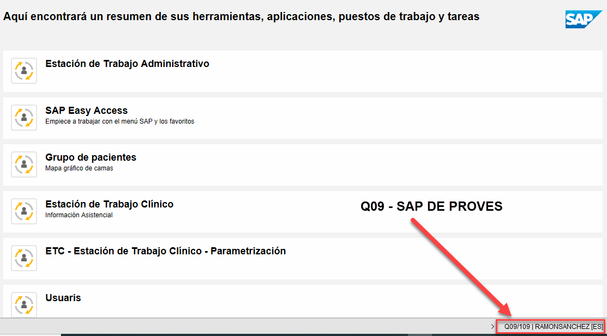The image size is (607, 336).
Task: Click 'Mapa gráfico de camas' description
Action: coord(79,168)
